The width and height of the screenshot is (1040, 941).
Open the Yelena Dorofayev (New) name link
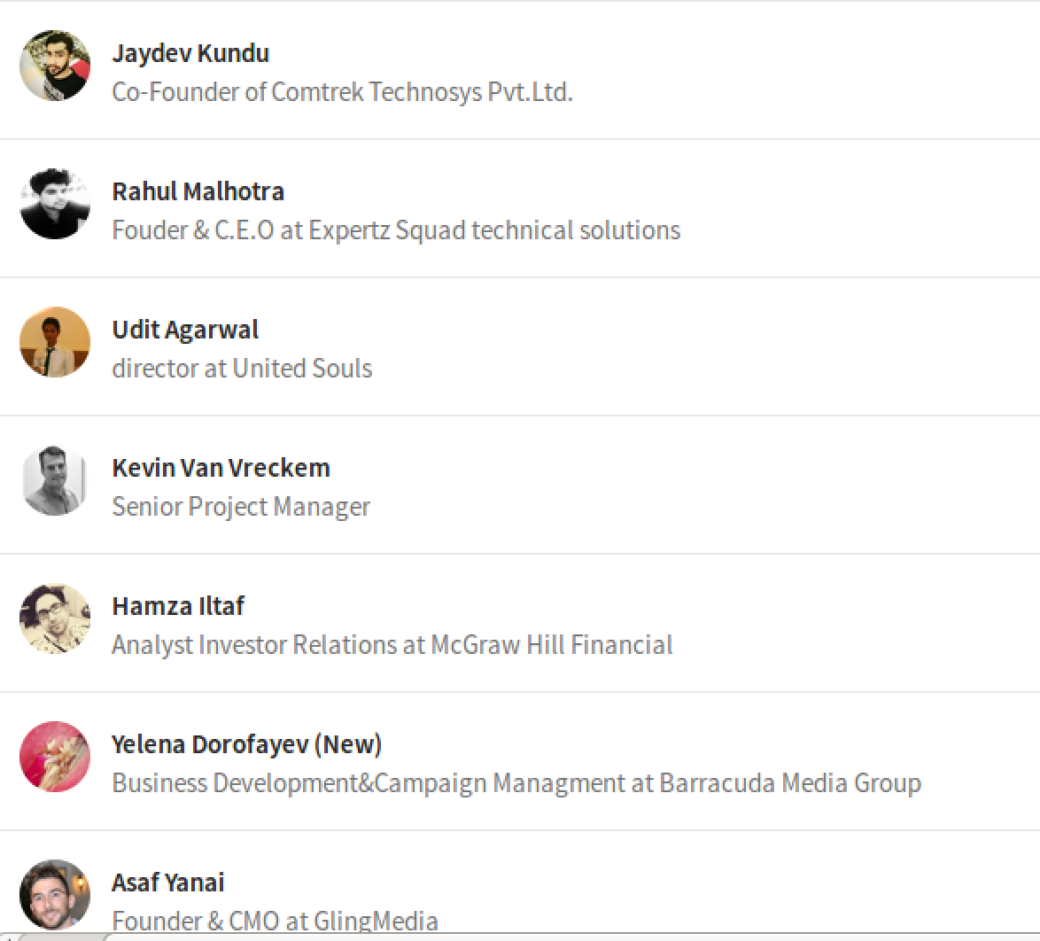(x=246, y=744)
